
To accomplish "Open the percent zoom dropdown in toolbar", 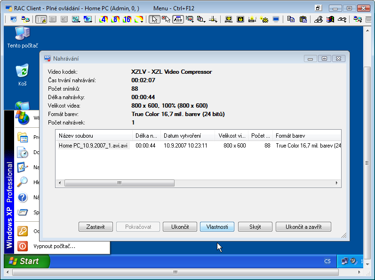I will click(76, 19).
